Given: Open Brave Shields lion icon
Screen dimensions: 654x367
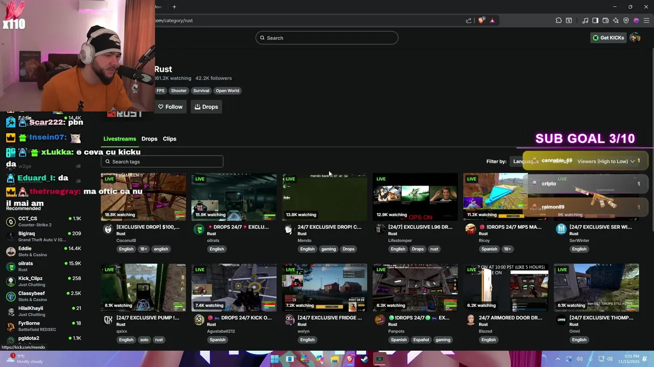Looking at the screenshot, I should (x=481, y=20).
